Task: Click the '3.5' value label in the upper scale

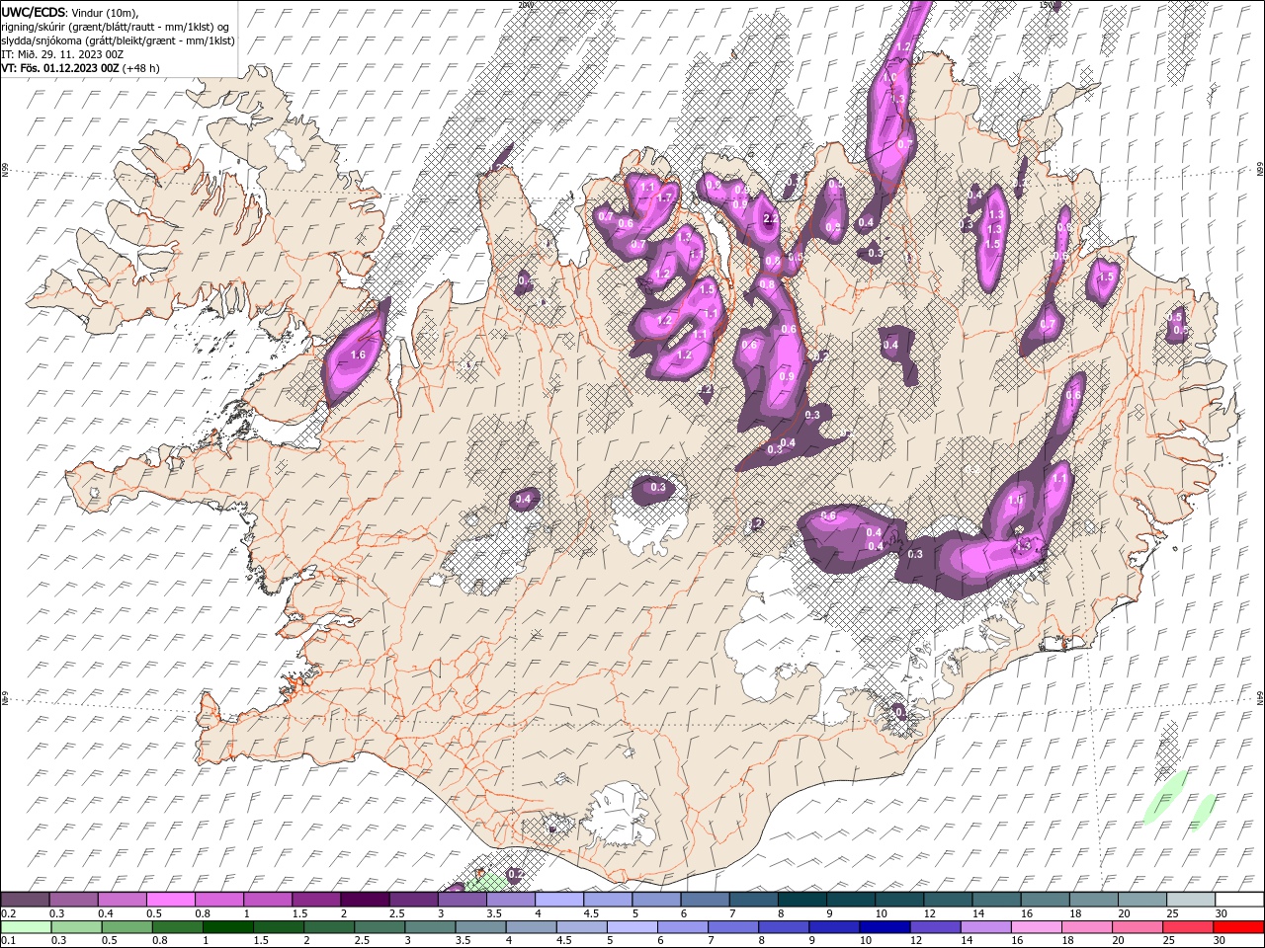Action: coord(494,913)
